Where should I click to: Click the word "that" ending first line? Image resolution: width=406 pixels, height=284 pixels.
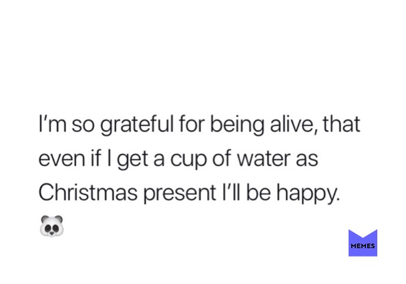(341, 125)
